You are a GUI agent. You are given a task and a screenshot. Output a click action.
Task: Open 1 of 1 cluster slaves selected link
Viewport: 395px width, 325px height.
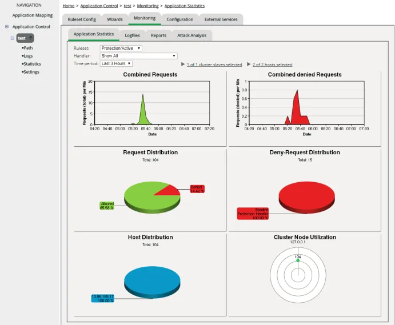[x=214, y=65]
